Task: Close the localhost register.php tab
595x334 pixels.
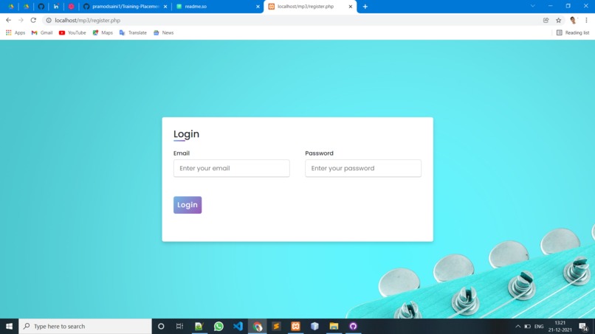Action: [350, 7]
